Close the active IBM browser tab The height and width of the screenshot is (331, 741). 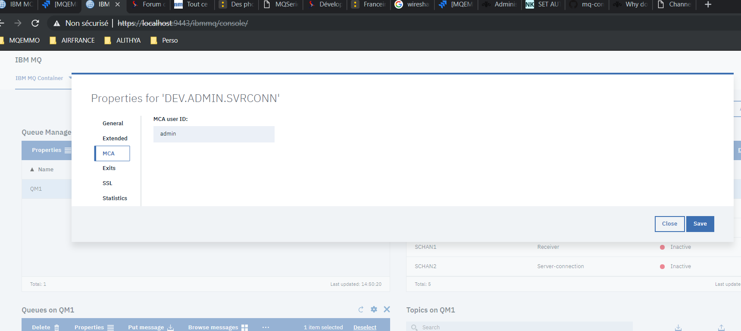[117, 4]
